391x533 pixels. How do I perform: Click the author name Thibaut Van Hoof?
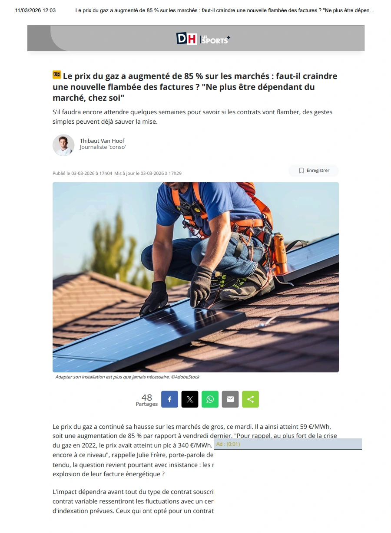click(x=102, y=141)
